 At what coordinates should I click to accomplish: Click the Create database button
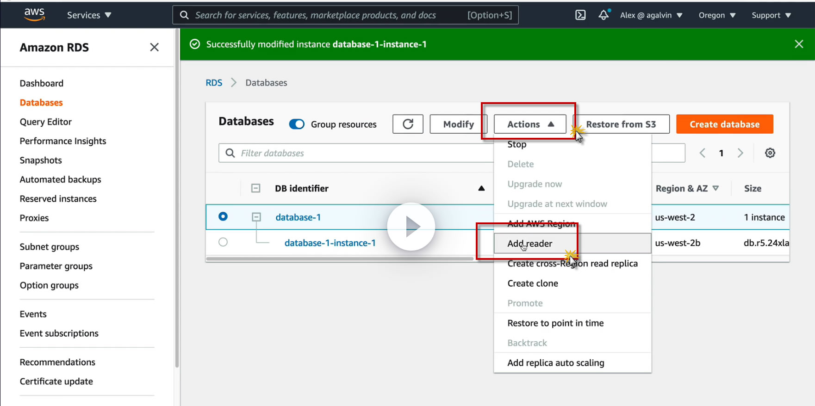724,124
